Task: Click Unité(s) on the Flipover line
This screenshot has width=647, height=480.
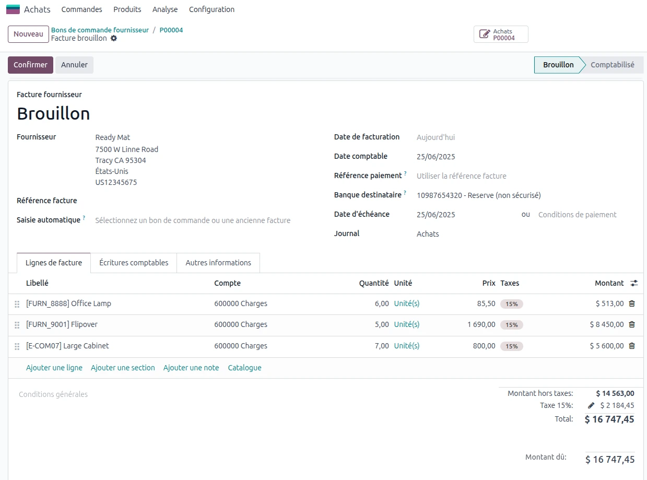Action: click(x=407, y=324)
